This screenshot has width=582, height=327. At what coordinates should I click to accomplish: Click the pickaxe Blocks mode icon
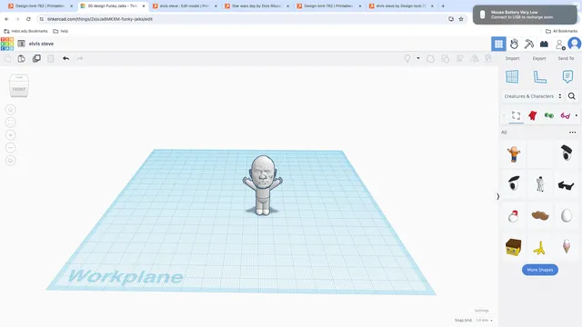point(529,45)
